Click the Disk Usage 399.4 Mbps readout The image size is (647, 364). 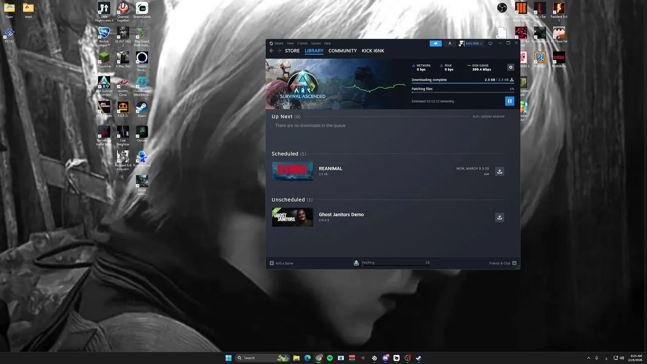pos(479,67)
